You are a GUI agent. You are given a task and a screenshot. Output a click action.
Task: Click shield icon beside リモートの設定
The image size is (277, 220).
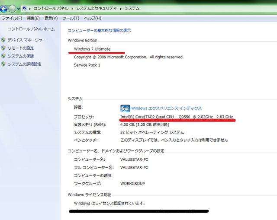click(x=3, y=48)
